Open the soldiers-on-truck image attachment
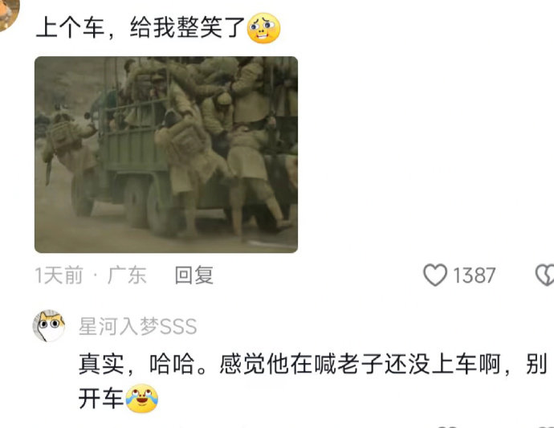This screenshot has width=554, height=428. coord(166,154)
